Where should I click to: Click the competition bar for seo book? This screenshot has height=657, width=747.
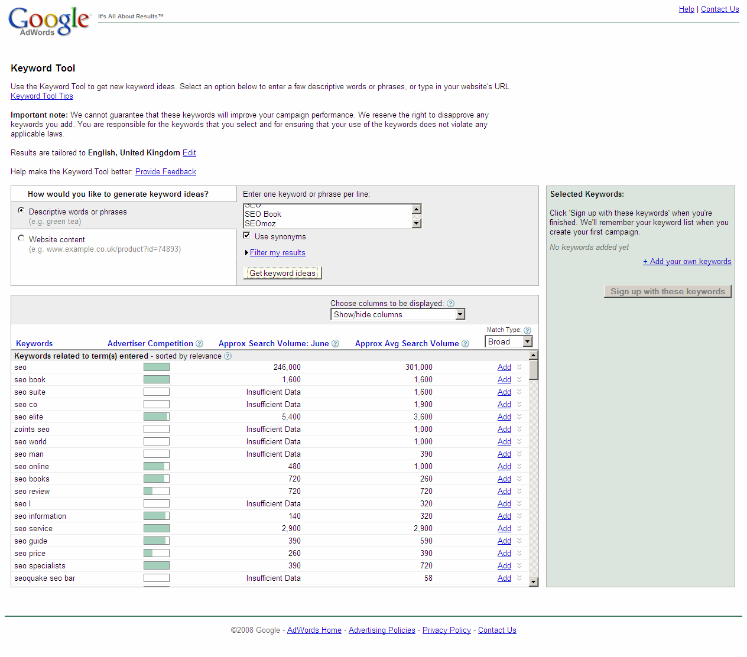(156, 379)
